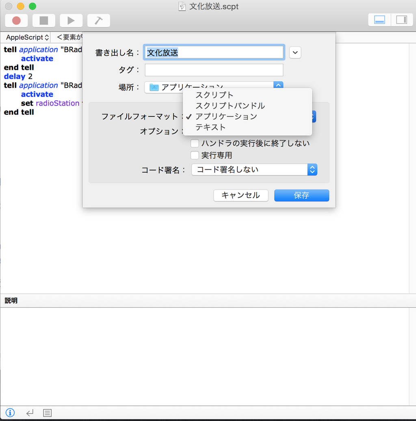This screenshot has width=416, height=421.
Task: Select the Record button in the toolbar
Action: pyautogui.click(x=16, y=20)
